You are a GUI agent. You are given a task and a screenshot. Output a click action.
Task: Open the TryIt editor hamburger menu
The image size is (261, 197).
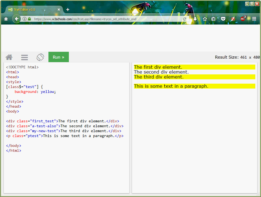coord(24,57)
